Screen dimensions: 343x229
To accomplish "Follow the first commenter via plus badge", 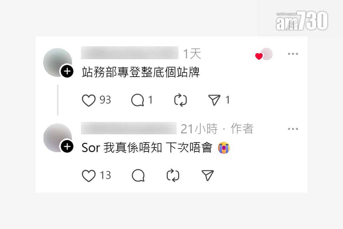I will (67, 71).
